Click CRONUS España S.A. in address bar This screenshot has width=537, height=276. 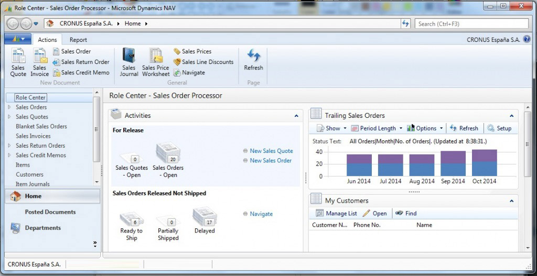(x=86, y=24)
